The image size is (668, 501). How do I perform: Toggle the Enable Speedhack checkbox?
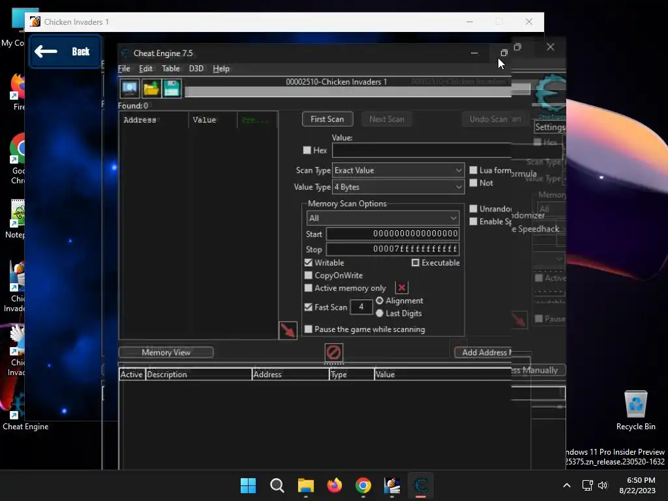point(473,221)
